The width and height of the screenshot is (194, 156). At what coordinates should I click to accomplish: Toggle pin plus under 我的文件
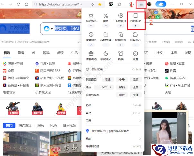[x=106, y=45]
